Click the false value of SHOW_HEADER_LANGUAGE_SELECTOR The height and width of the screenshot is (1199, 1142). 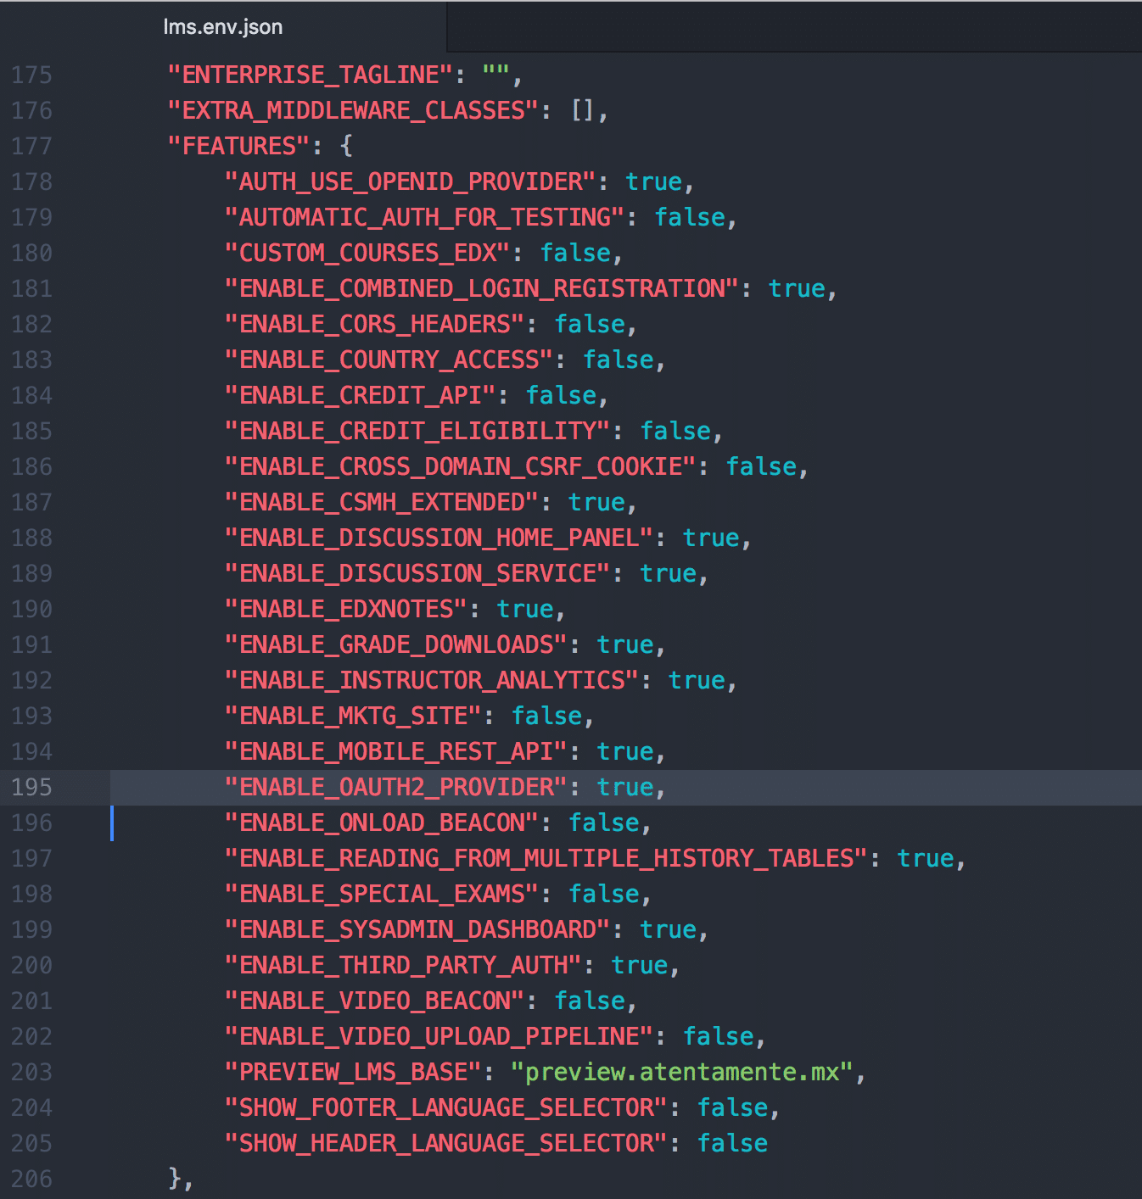tap(732, 1143)
